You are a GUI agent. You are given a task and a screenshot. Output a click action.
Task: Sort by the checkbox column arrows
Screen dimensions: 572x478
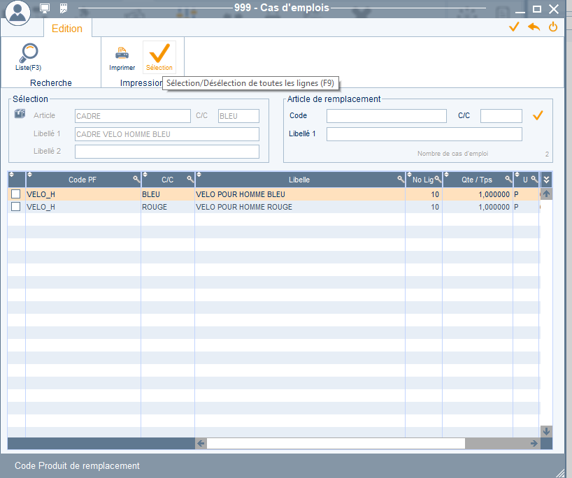pyautogui.click(x=12, y=174)
